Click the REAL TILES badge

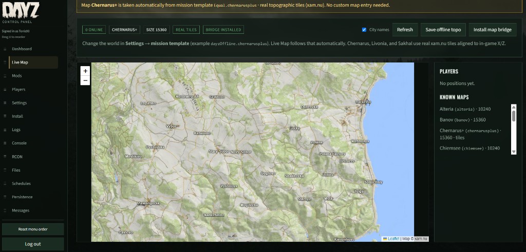[186, 29]
